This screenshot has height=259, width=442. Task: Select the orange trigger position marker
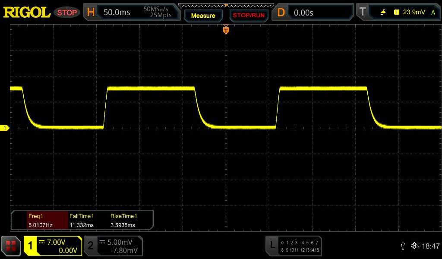click(225, 31)
